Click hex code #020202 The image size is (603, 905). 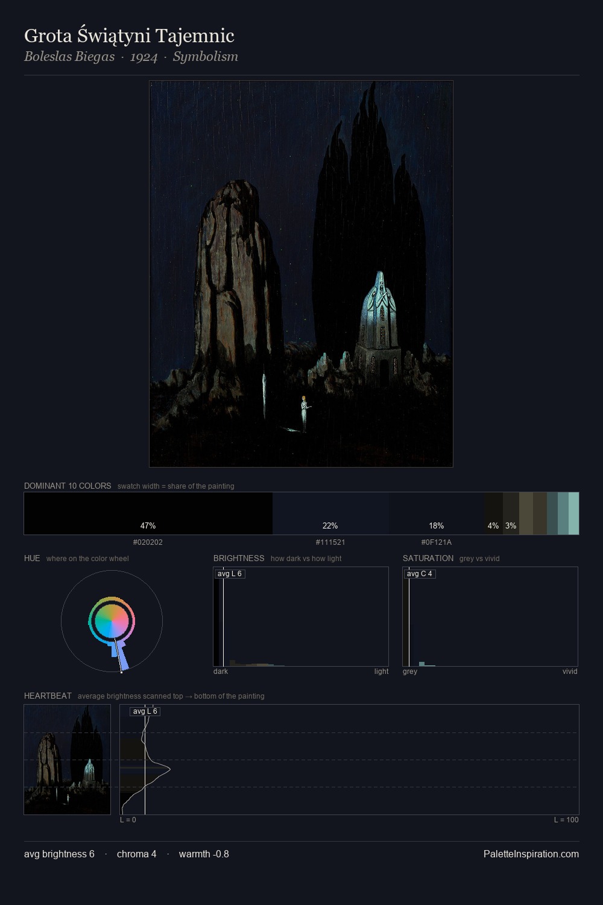tap(148, 542)
